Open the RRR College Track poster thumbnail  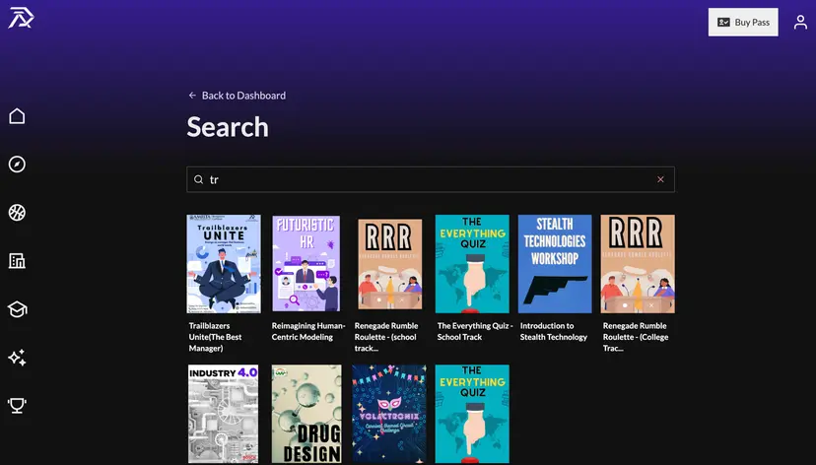pos(638,264)
